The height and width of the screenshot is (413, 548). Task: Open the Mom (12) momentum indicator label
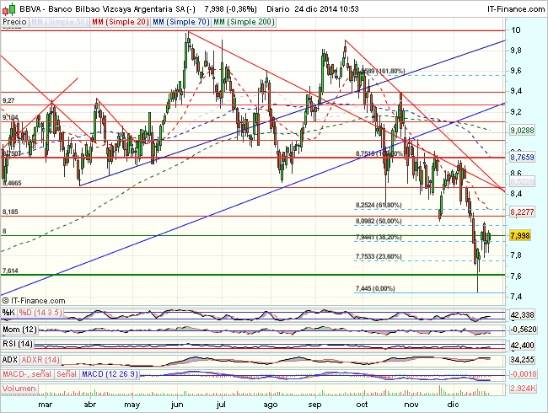click(x=19, y=330)
